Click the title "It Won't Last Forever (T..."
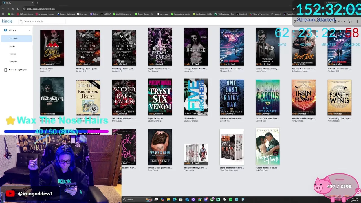Image resolution: width=361 pixels, height=203 pixels. (x=339, y=69)
